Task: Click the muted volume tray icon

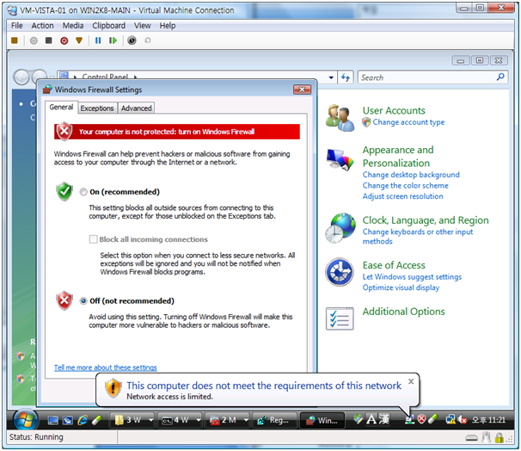Action: [x=463, y=420]
